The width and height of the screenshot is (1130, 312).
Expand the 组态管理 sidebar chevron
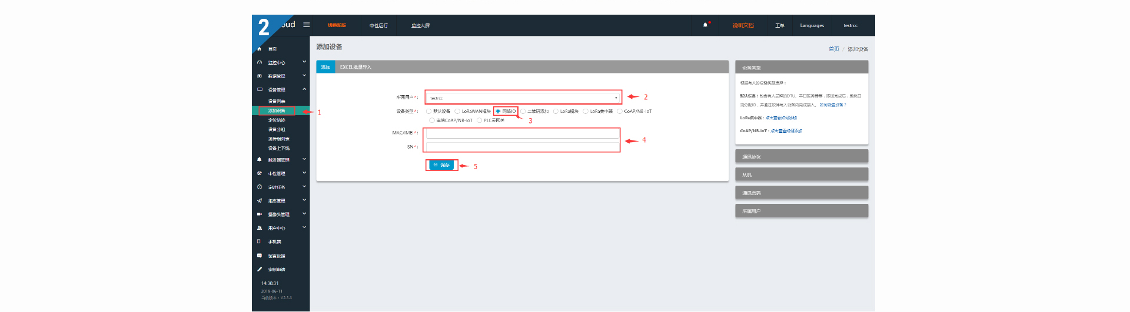pyautogui.click(x=304, y=200)
